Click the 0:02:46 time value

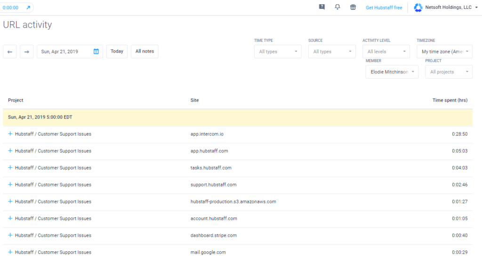(x=459, y=185)
